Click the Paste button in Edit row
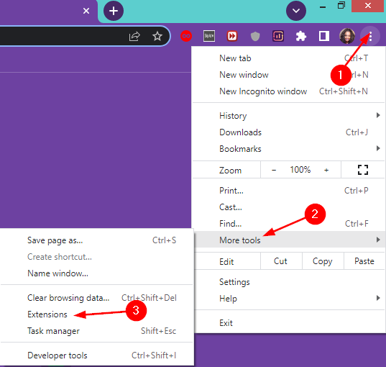 coord(364,261)
